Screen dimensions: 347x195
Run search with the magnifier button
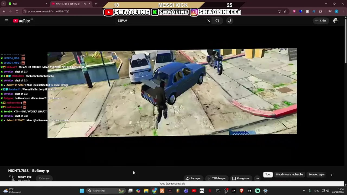(x=217, y=21)
